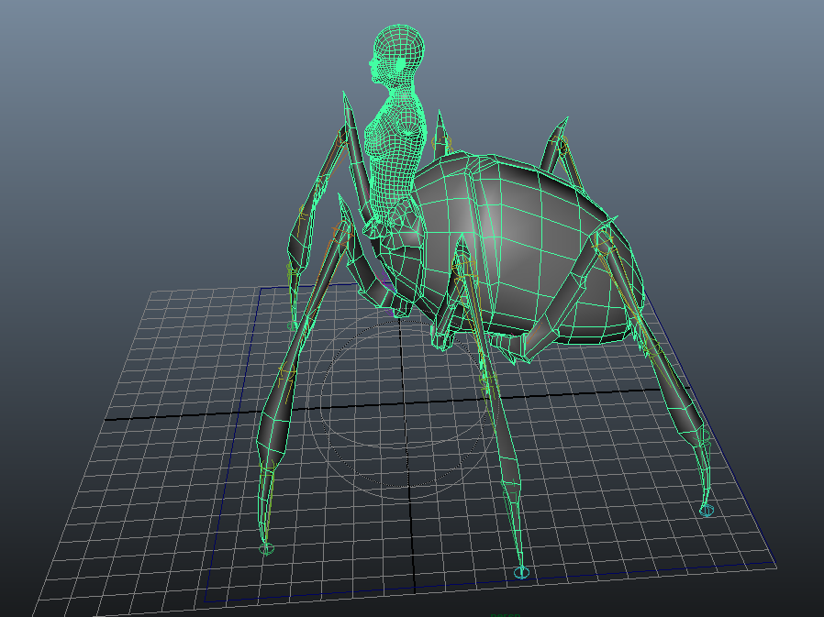Click the frilled waist where torso meets spider
The image size is (824, 617).
click(x=390, y=218)
